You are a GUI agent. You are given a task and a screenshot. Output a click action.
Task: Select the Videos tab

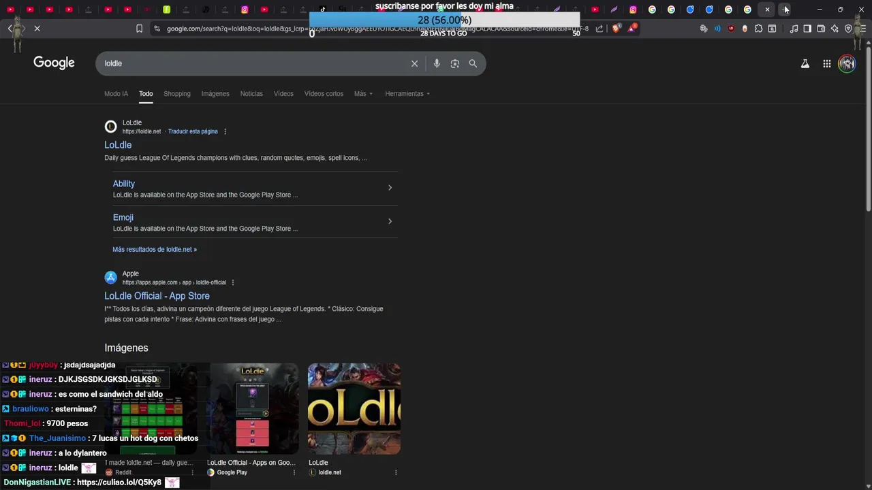click(283, 93)
